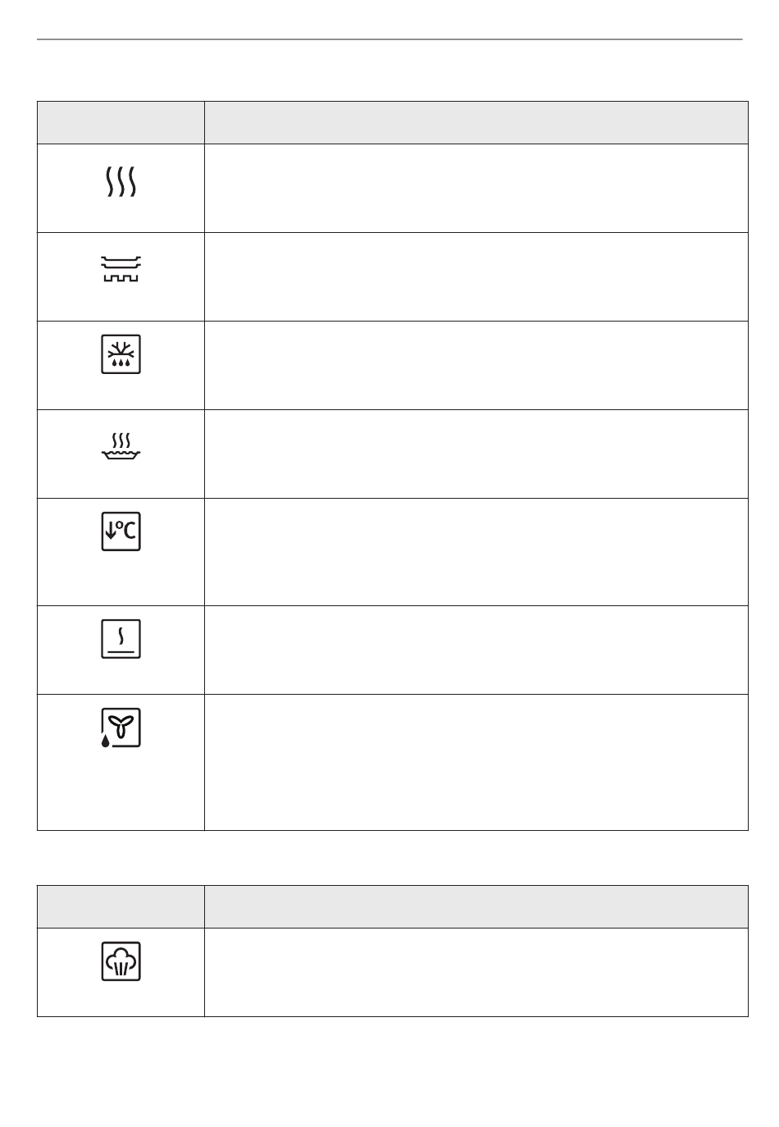Click the defrost snowflake with droplets icon
This screenshot has width=779, height=1127.
[121, 354]
